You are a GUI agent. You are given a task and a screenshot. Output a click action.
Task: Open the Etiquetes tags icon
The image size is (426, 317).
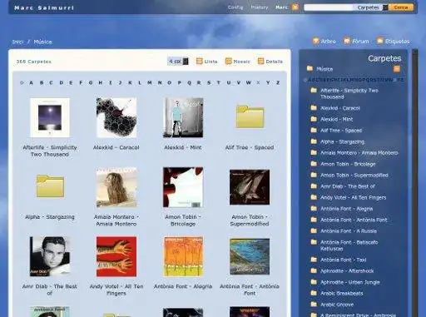[x=379, y=41]
